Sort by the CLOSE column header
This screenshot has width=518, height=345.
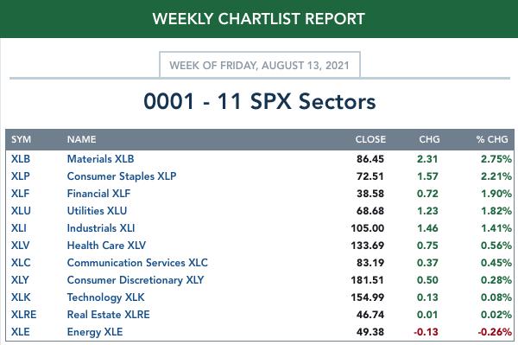[370, 139]
